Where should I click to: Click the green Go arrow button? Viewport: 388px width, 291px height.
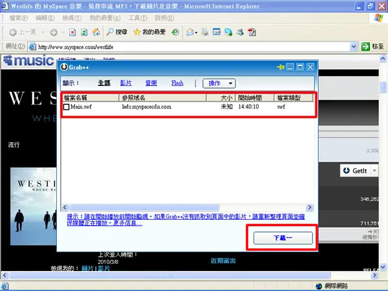(x=365, y=47)
